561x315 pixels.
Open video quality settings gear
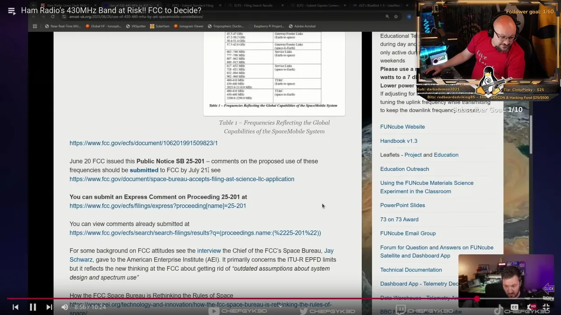[531, 307]
